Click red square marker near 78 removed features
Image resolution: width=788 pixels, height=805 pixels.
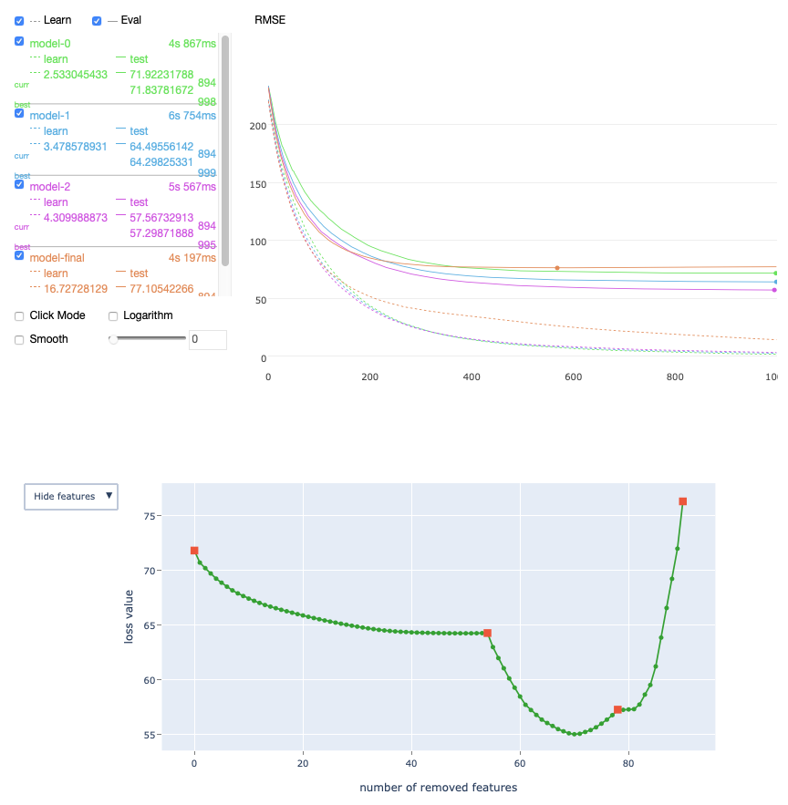click(617, 709)
